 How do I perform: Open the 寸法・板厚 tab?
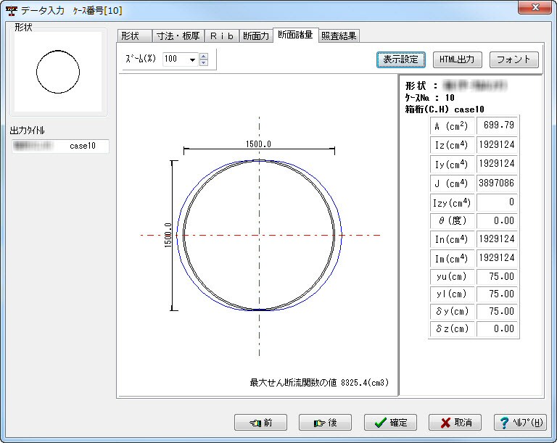point(178,36)
